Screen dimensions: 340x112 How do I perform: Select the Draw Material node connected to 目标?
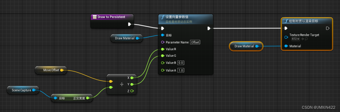[126, 38]
